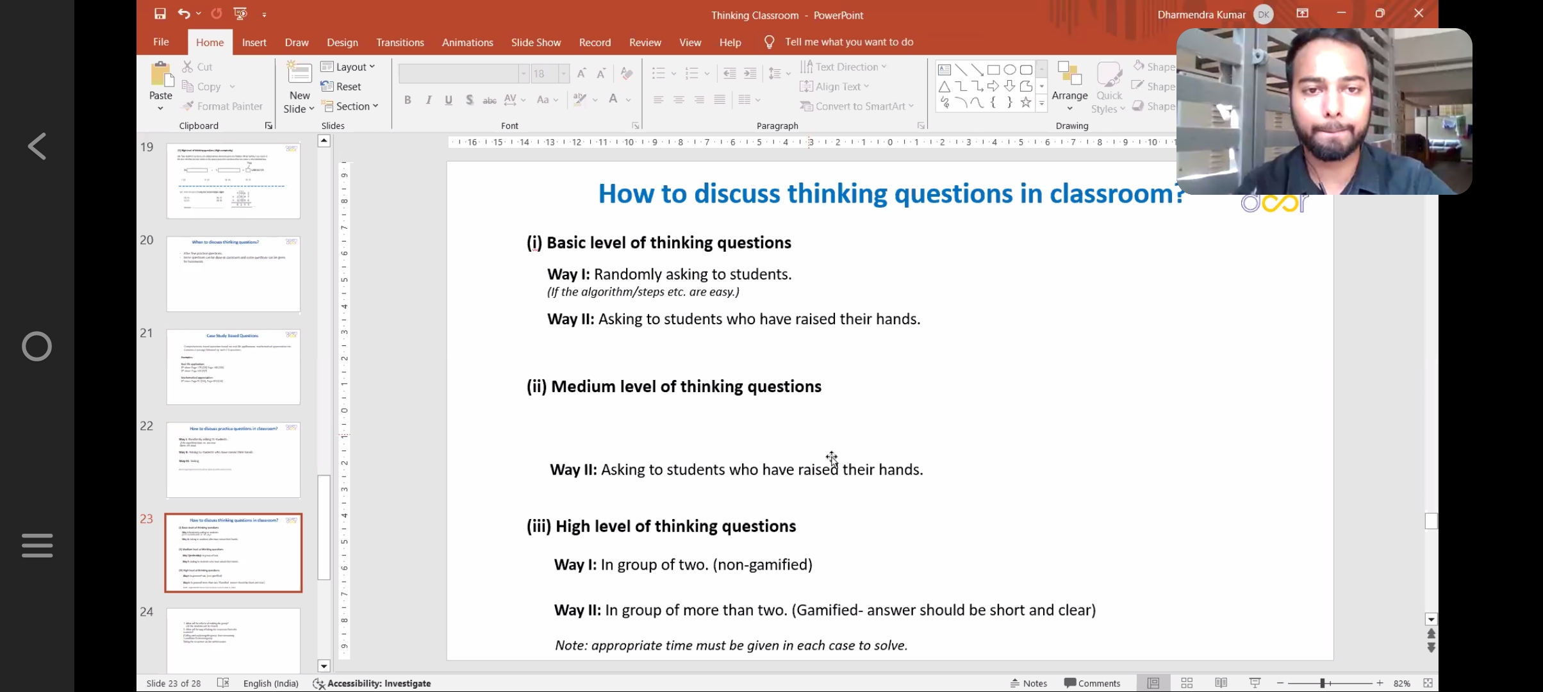Click the Save icon in quick access toolbar
This screenshot has height=692, width=1543.
160,13
